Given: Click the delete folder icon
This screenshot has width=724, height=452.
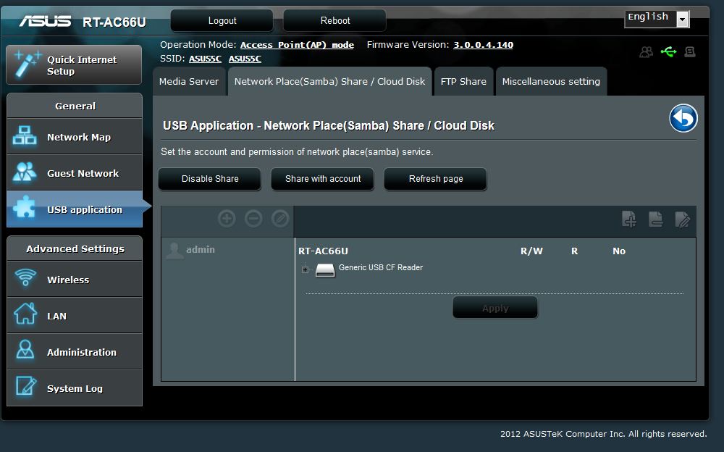Looking at the screenshot, I should (656, 219).
